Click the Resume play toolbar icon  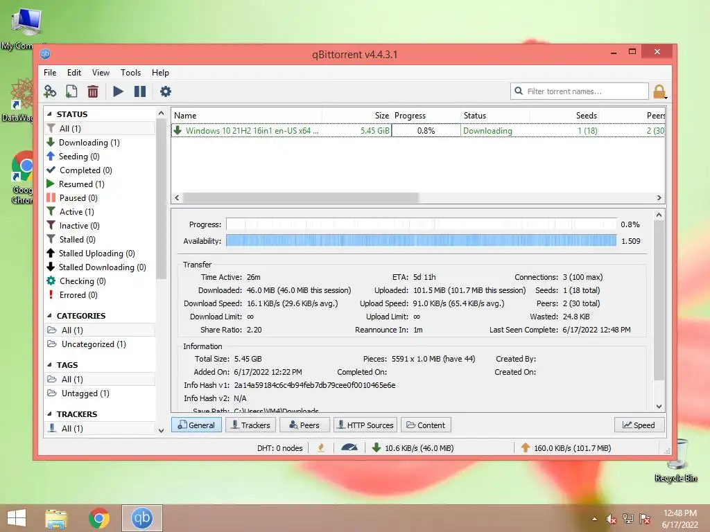118,91
